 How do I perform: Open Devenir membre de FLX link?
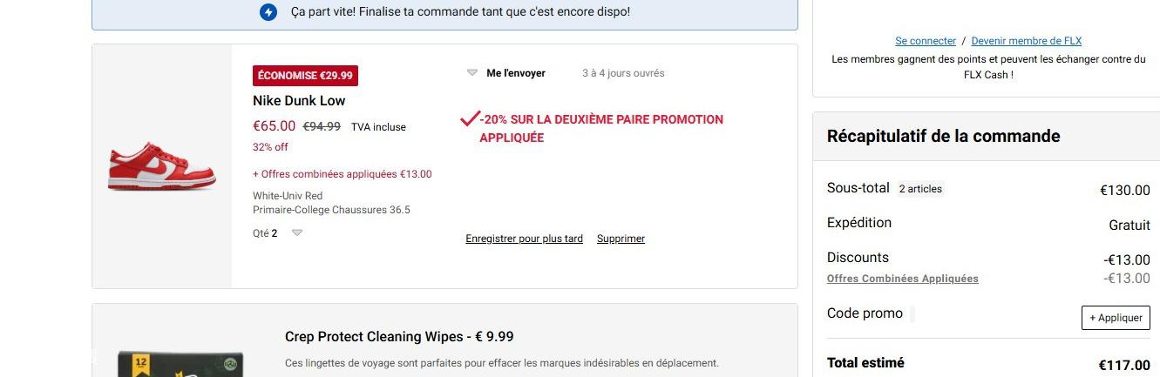tap(1027, 41)
